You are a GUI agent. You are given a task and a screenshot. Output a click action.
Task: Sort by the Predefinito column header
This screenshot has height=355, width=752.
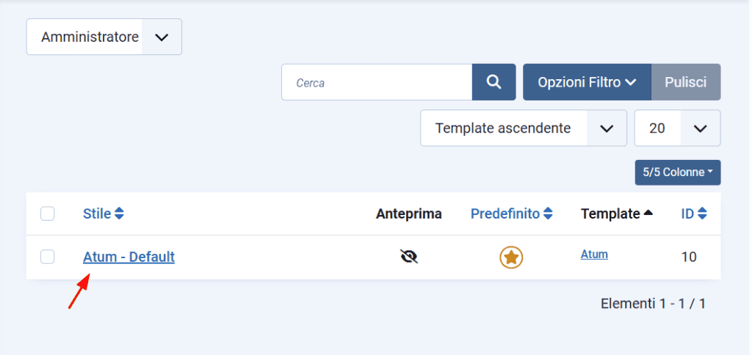coord(505,214)
